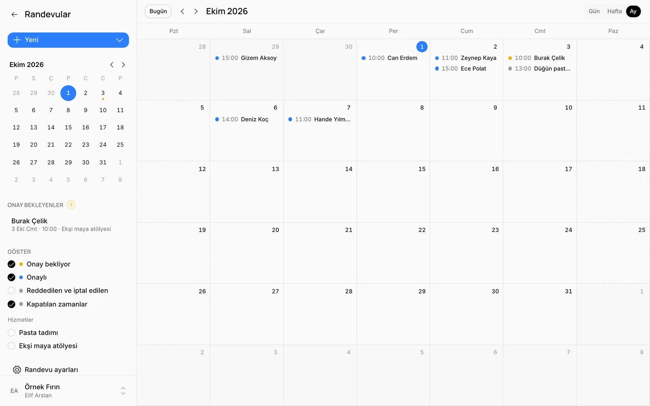Switch to Gün view
This screenshot has width=650, height=406.
pos(594,11)
